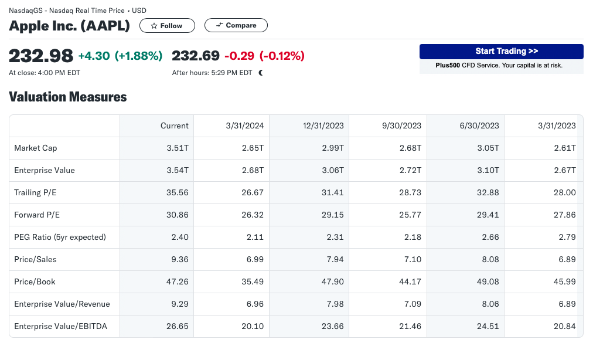
Task: Click the current Market Cap value 3.51T
Action: (x=178, y=148)
